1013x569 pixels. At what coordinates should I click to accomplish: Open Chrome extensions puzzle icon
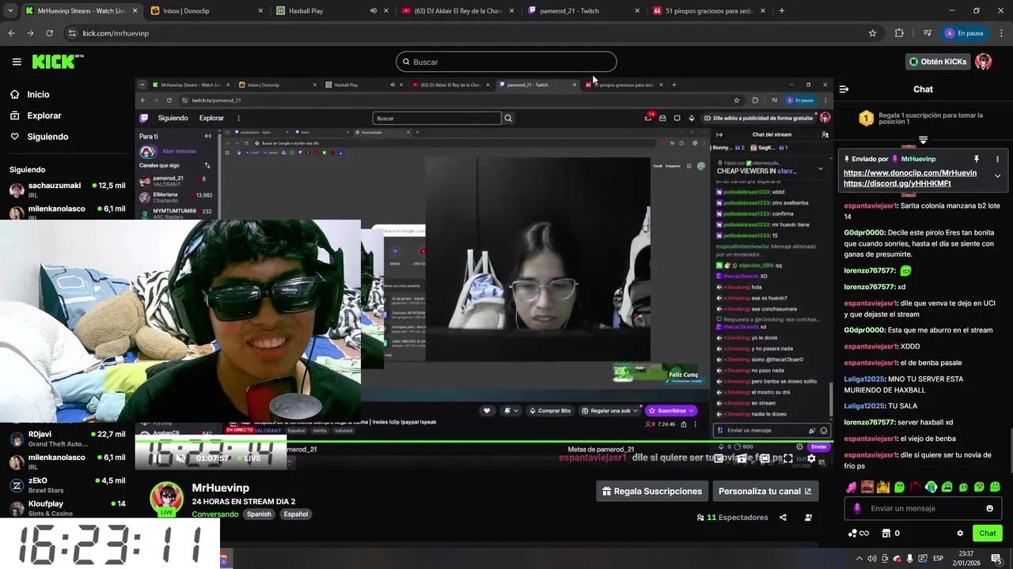(899, 33)
